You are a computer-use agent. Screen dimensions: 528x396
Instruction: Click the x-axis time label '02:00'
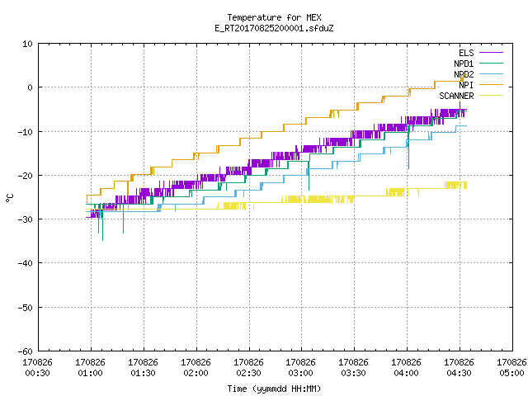click(x=196, y=373)
